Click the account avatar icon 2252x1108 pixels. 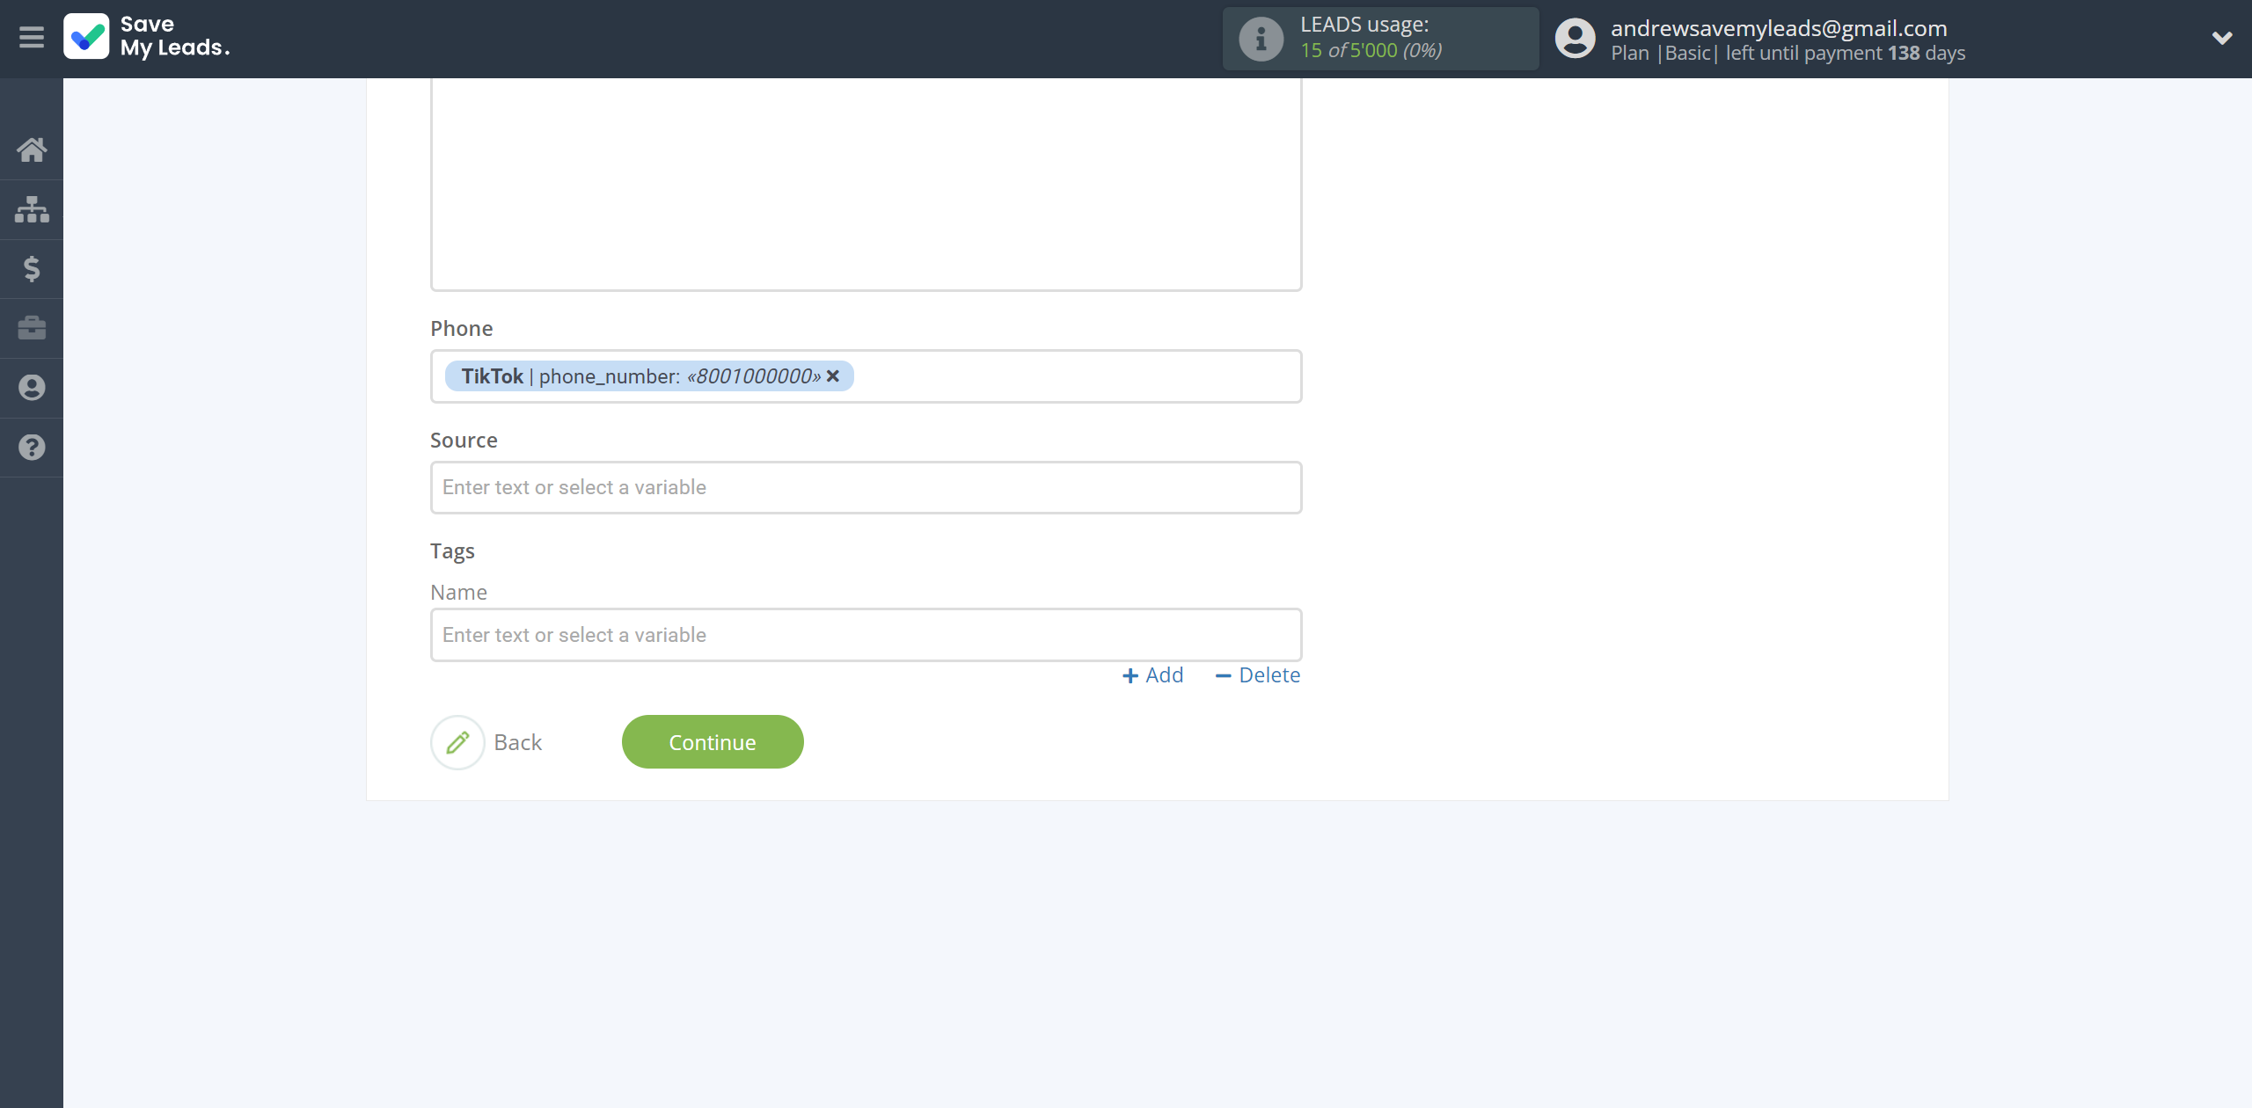point(1575,39)
